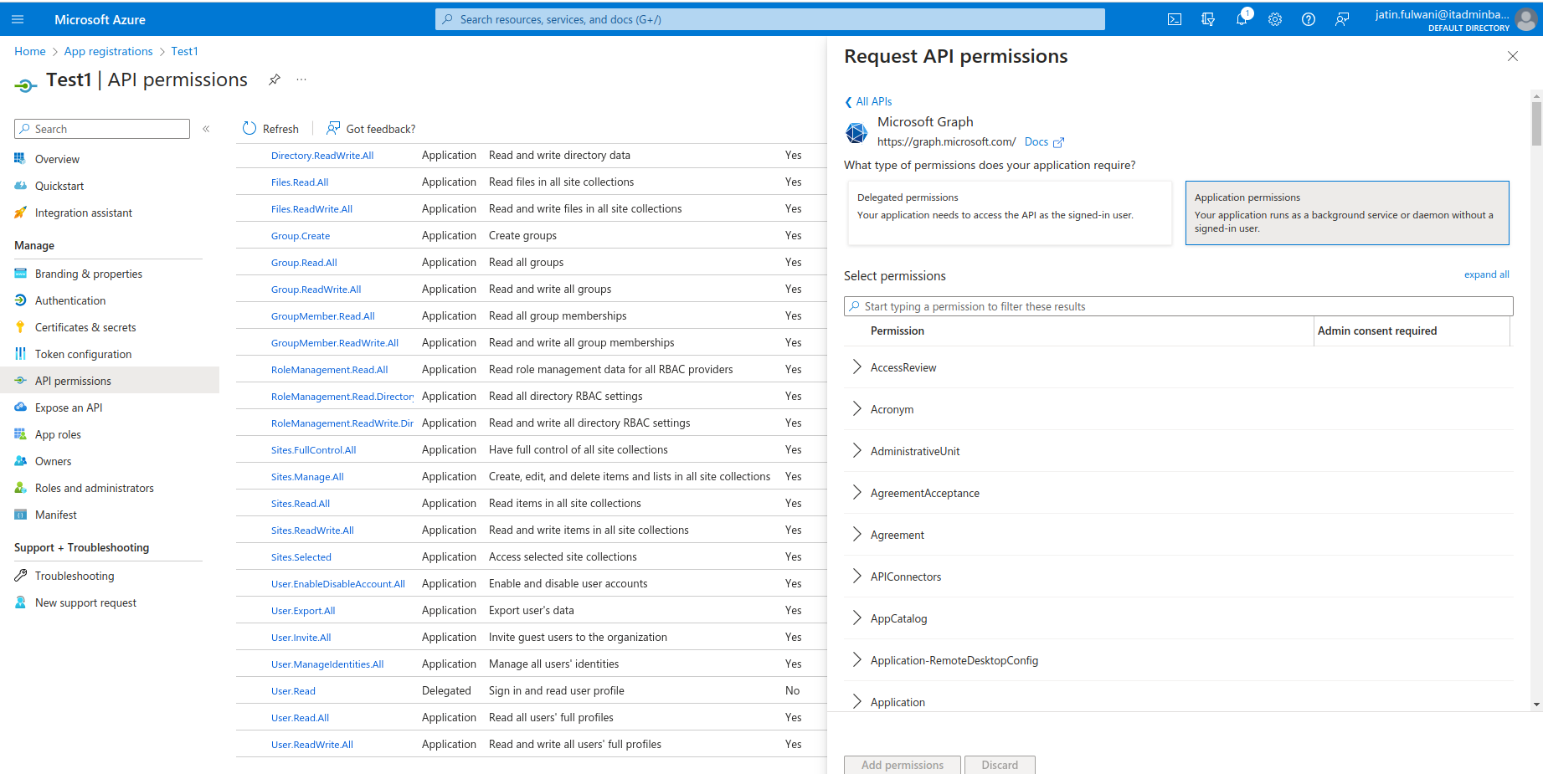Click the Refresh toolbar button

click(270, 129)
